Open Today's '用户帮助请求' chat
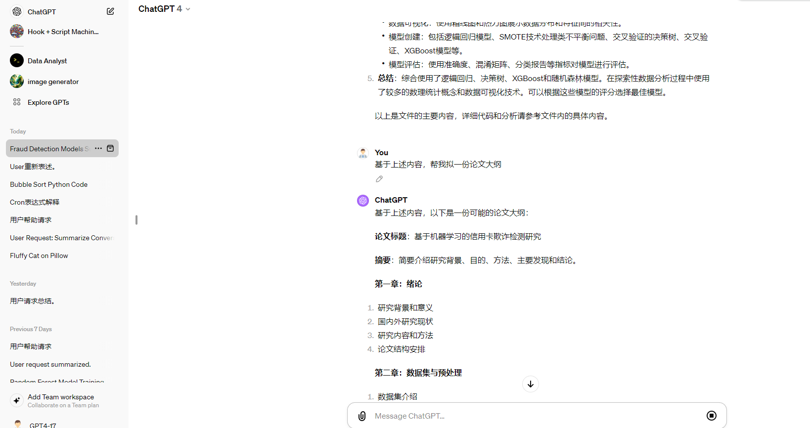The image size is (810, 428). [x=63, y=220]
